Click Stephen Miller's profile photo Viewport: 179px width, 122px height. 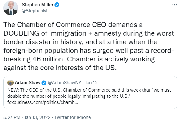[11, 8]
